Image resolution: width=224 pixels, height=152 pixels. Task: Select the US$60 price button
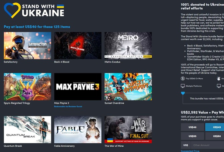tap(215, 136)
